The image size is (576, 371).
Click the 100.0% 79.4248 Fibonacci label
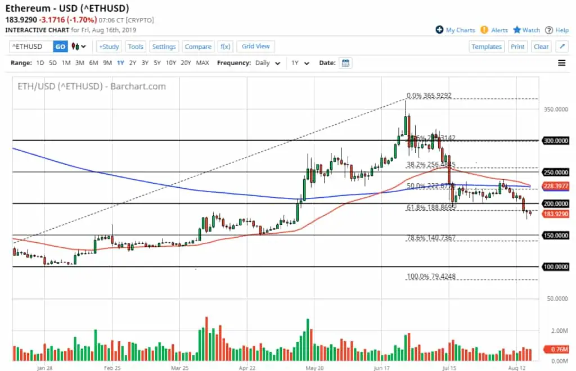click(x=431, y=276)
